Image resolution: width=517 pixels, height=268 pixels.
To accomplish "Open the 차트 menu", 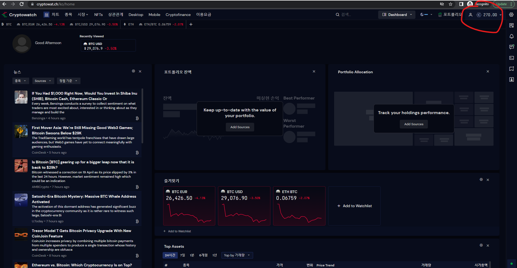I will [55, 14].
